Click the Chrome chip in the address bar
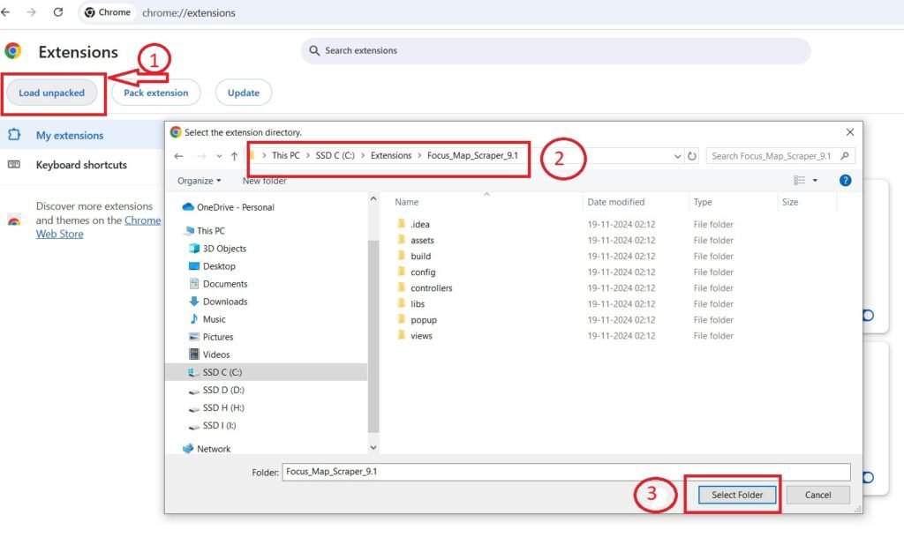Image resolution: width=904 pixels, height=537 pixels. [x=107, y=12]
